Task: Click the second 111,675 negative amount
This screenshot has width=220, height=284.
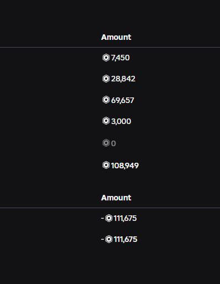Action: pos(125,239)
